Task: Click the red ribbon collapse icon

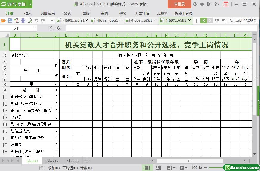Action: [226, 4]
